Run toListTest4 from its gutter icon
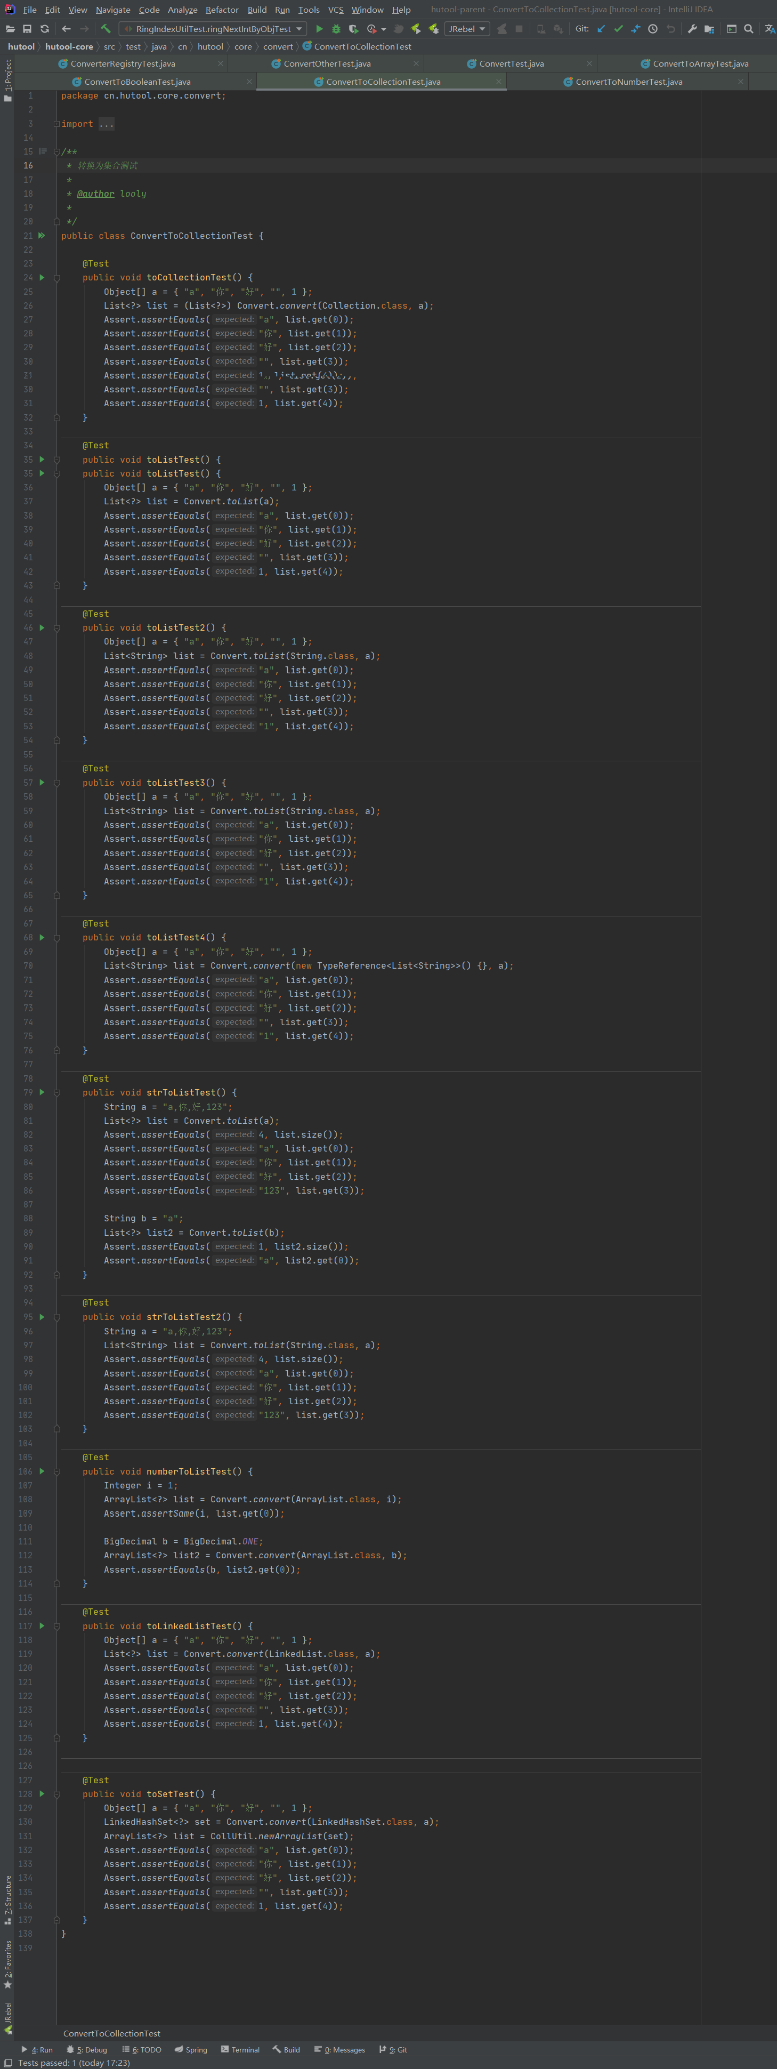 coord(42,937)
